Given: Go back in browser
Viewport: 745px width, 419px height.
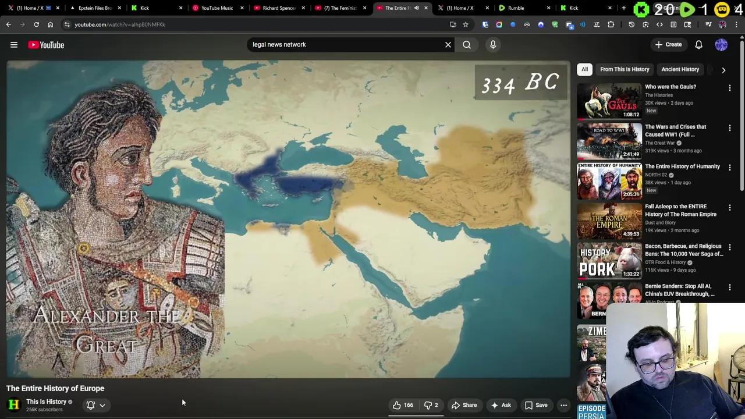Looking at the screenshot, I should coord(9,24).
